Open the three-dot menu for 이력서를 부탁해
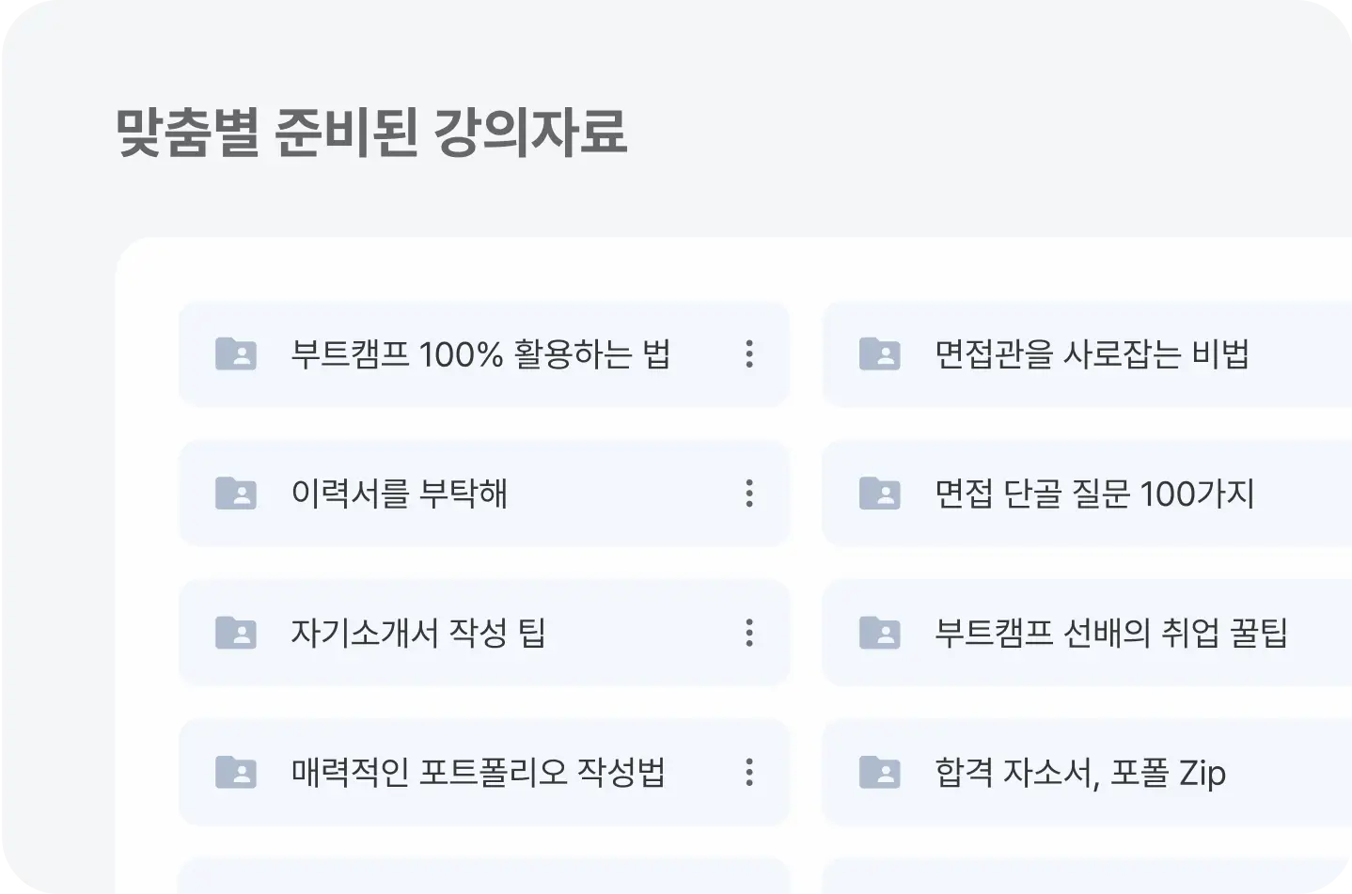1352x894 pixels. (749, 494)
